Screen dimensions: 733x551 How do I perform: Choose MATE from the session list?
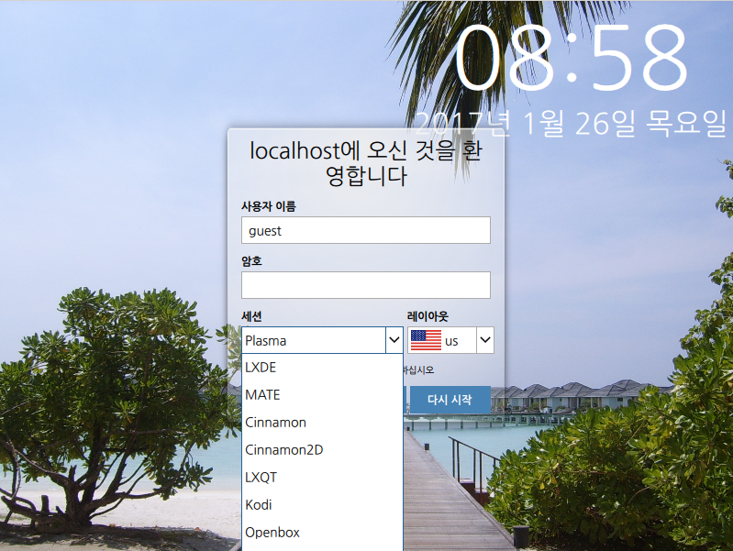pos(322,395)
